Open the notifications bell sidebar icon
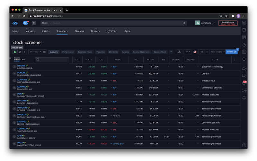Image resolution: width=257 pixels, height=161 pixels. [x=244, y=98]
